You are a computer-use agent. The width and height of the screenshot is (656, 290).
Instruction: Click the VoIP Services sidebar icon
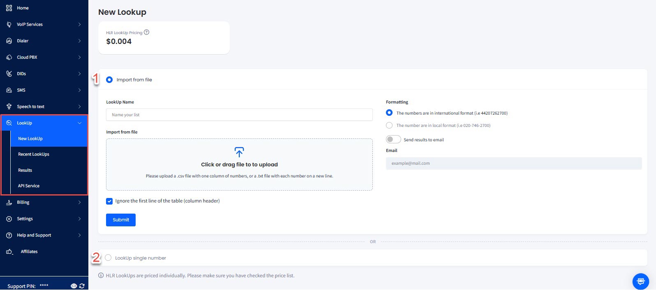pos(9,24)
